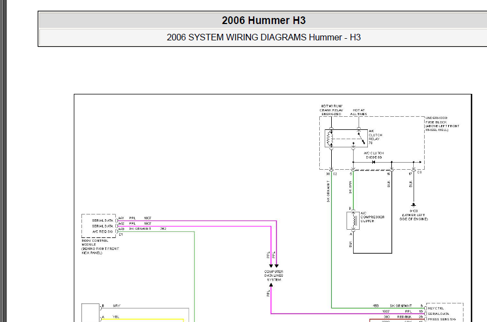
Task: Click the '380 RED/BLK' wire label
Action: tap(397, 317)
